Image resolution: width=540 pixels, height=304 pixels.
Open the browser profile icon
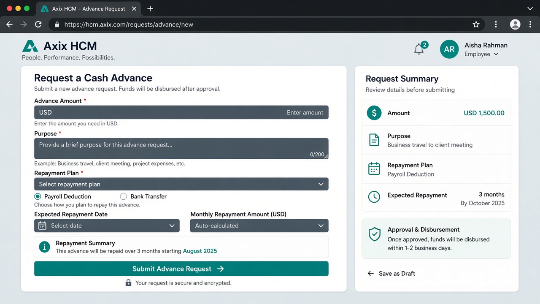coord(515,24)
